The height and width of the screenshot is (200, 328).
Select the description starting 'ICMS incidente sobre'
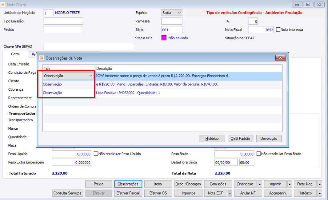pos(162,76)
